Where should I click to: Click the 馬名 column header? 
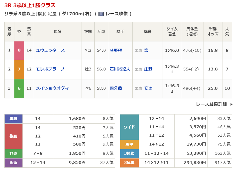point(58,32)
